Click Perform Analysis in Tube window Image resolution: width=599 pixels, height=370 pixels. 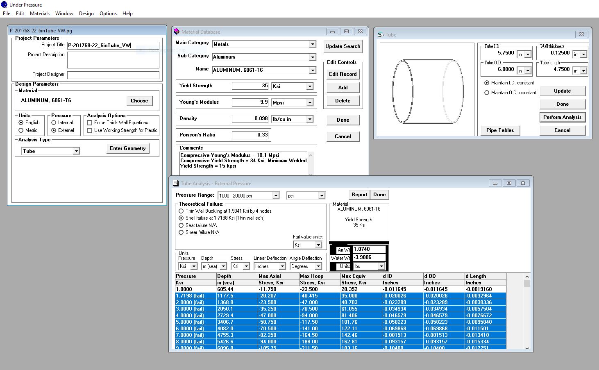pyautogui.click(x=563, y=117)
